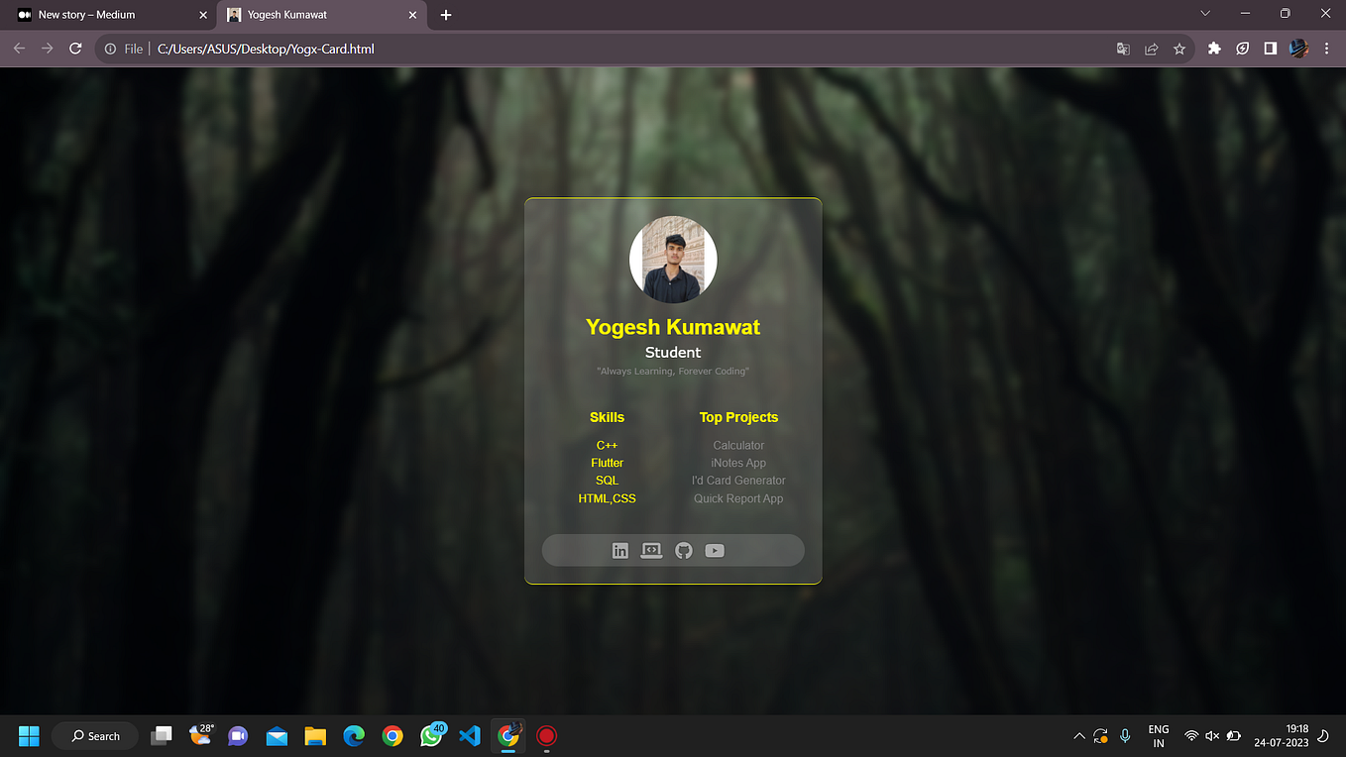Open the browser extensions puzzle icon
Screen dimensions: 1346x757
(x=1214, y=48)
